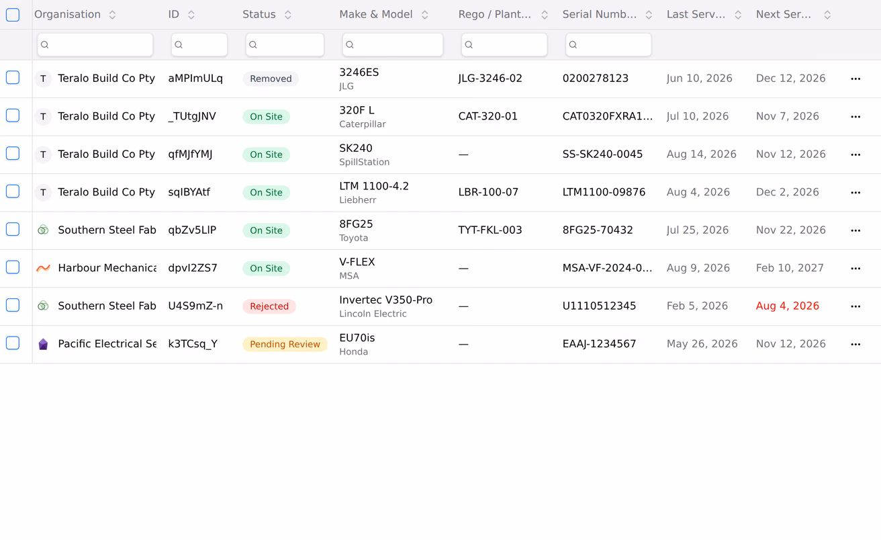Viewport: 881px width, 540px height.
Task: Click Teralo avatar in the SK240 row
Action: pyautogui.click(x=43, y=154)
